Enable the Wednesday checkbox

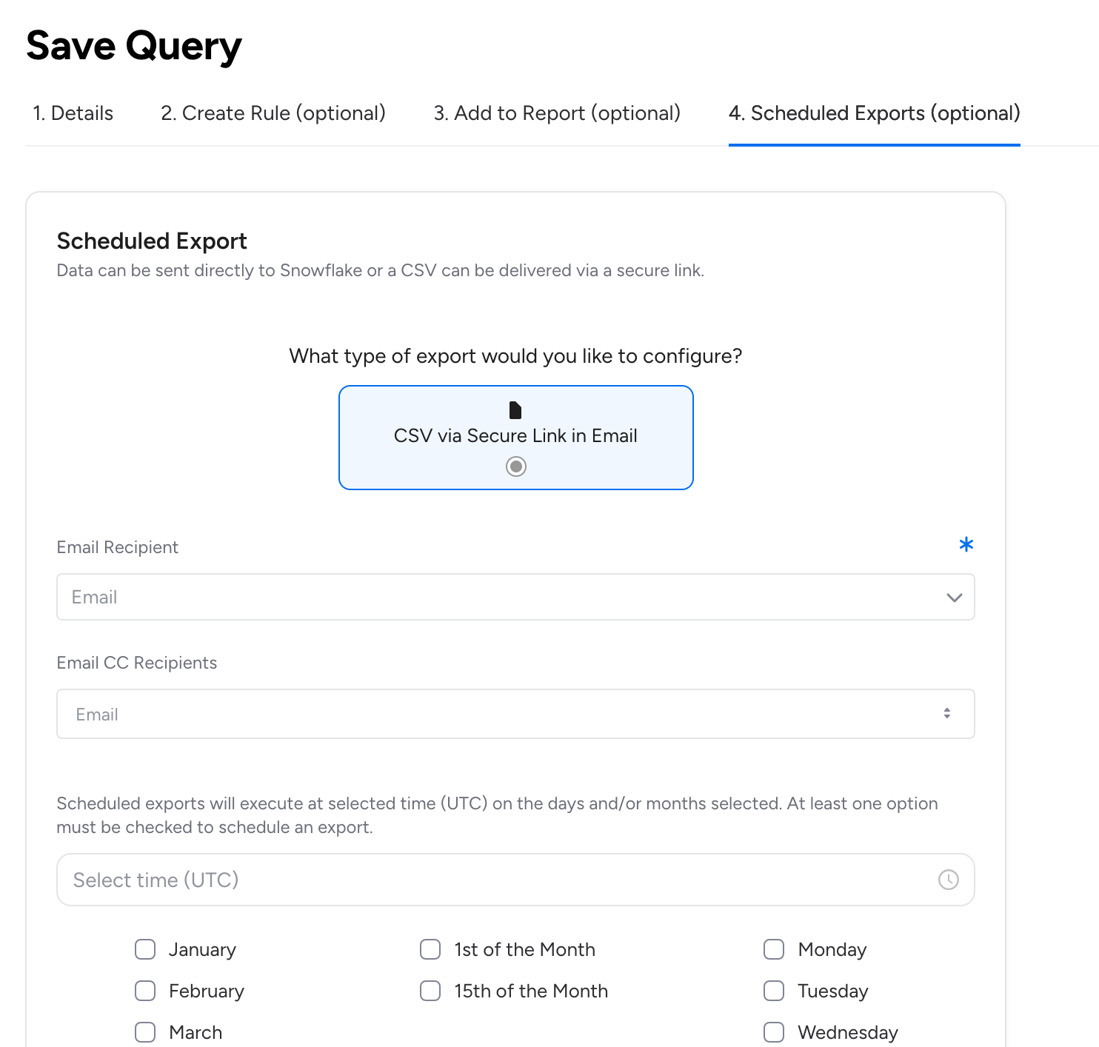pos(774,1032)
